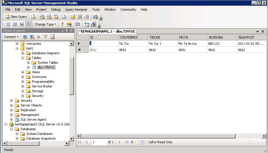The image size is (268, 153).
Task: Open the Analysis Services XMLA Query icon
Action: pyautogui.click(x=56, y=17)
